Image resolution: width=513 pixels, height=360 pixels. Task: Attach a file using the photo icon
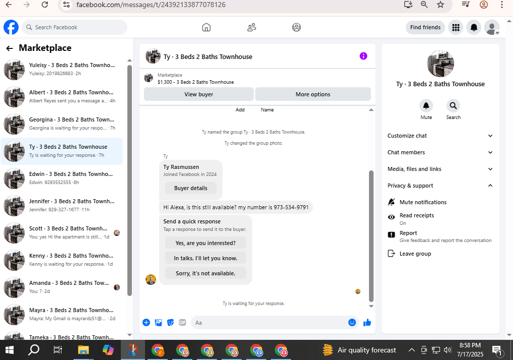[x=159, y=323]
